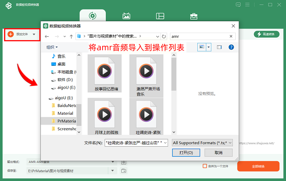Open the All Supported Formats filter dropdown
The width and height of the screenshot is (286, 181).
coord(202,143)
